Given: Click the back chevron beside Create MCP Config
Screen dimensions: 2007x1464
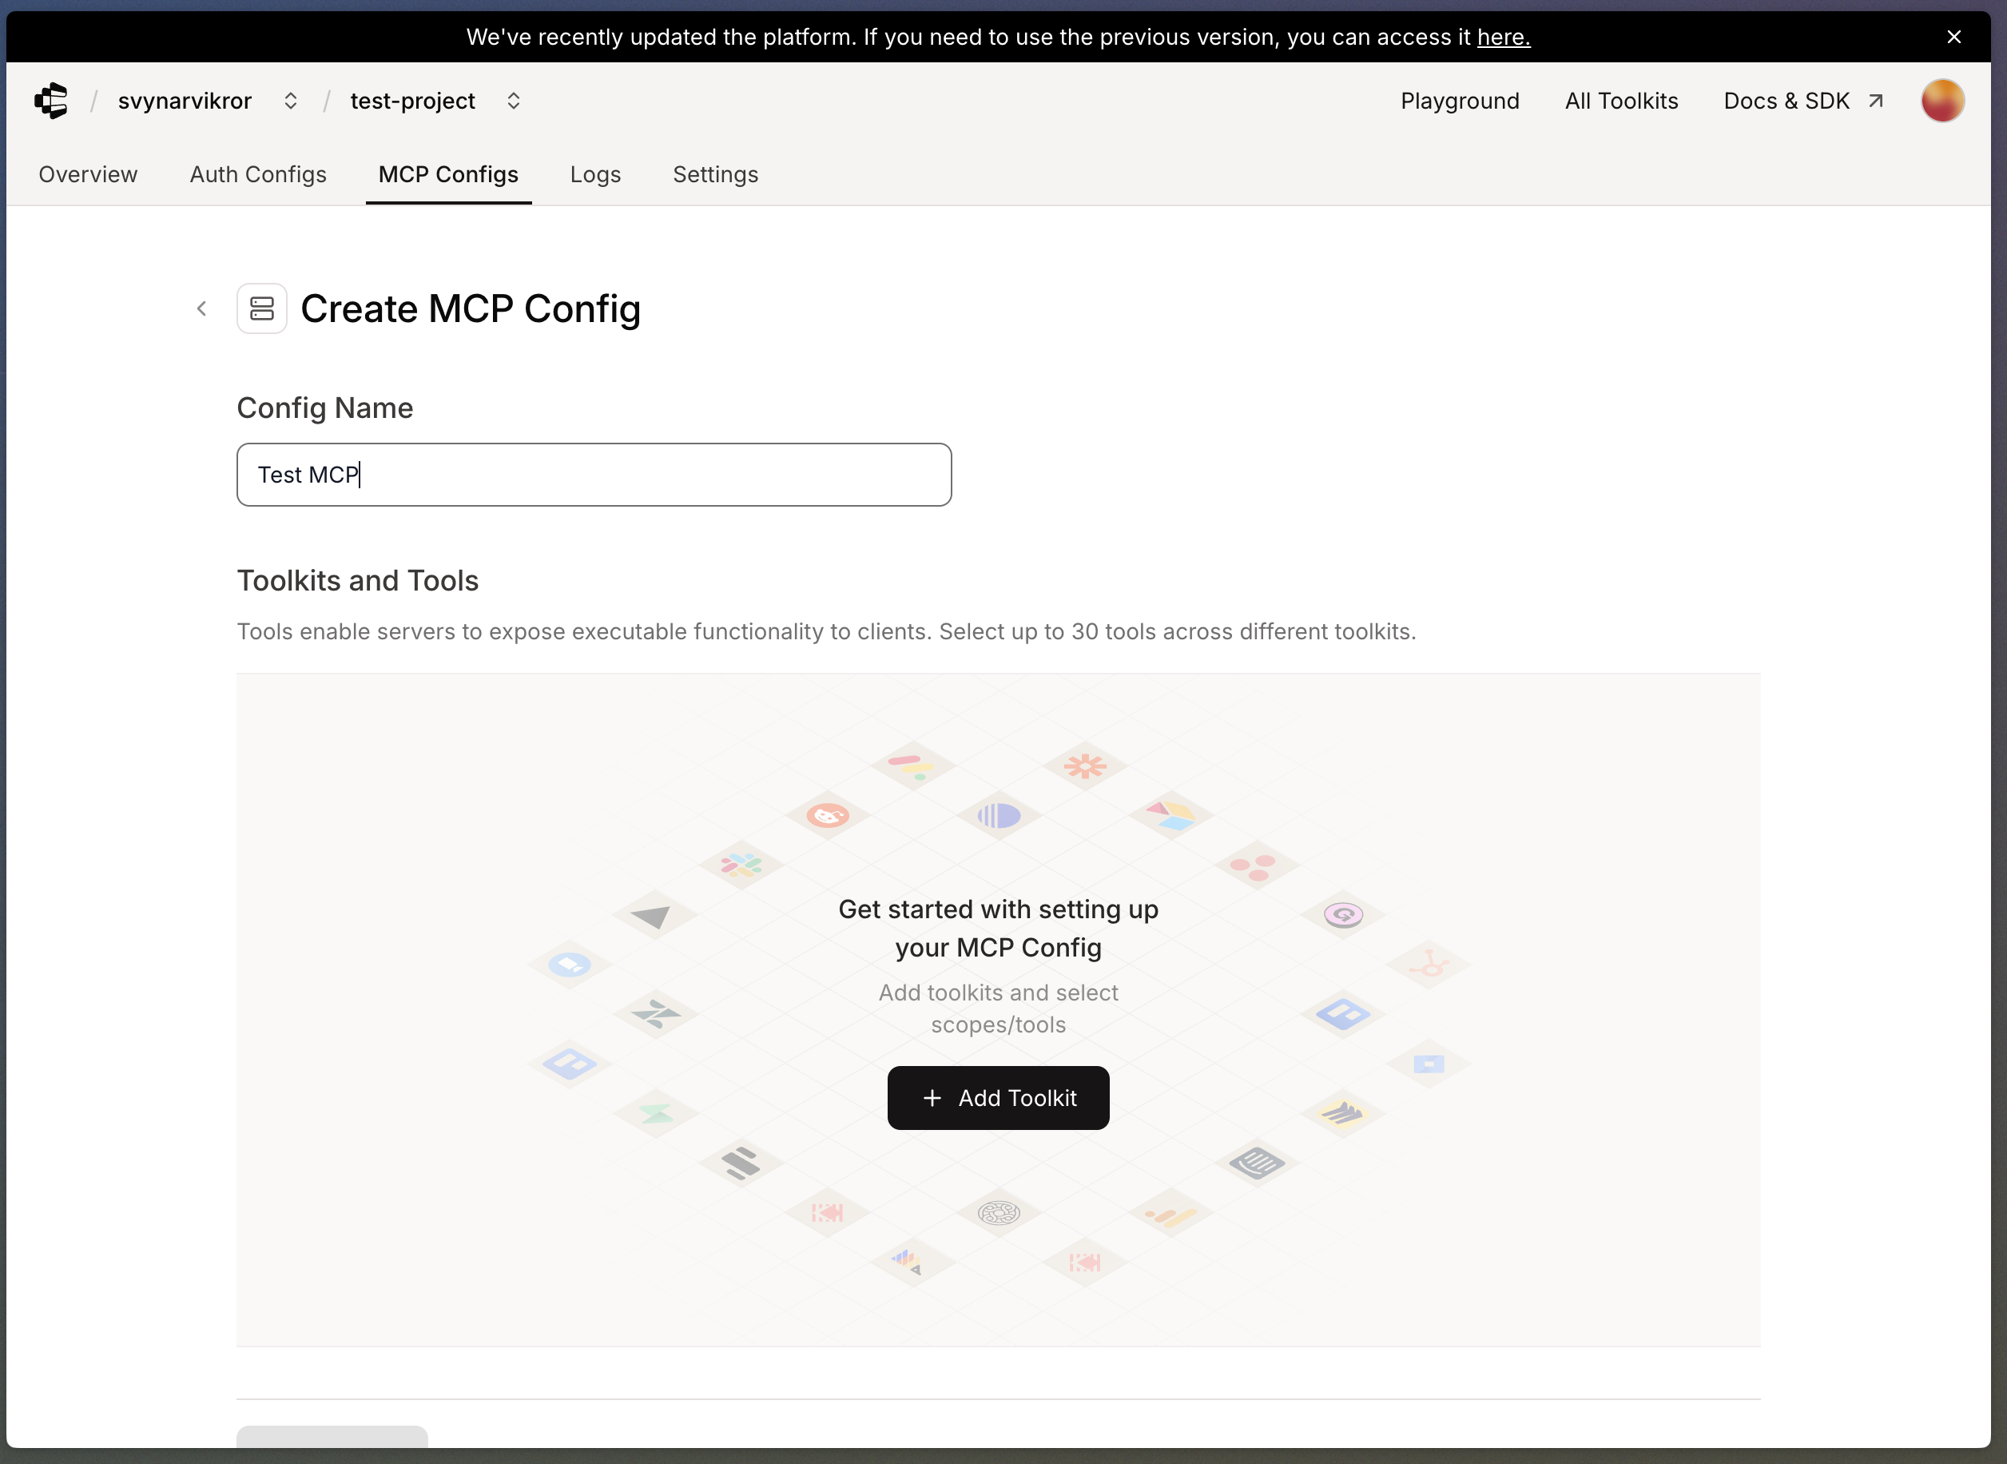Looking at the screenshot, I should pyautogui.click(x=202, y=308).
